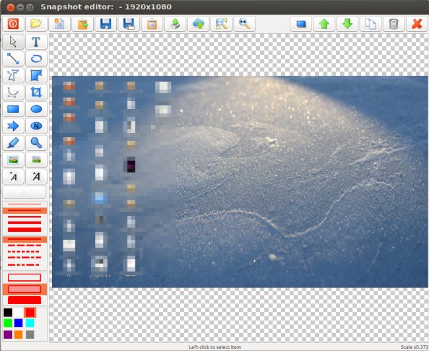
Task: Save the snapshot with the floppy icon
Action: pyautogui.click(x=106, y=24)
